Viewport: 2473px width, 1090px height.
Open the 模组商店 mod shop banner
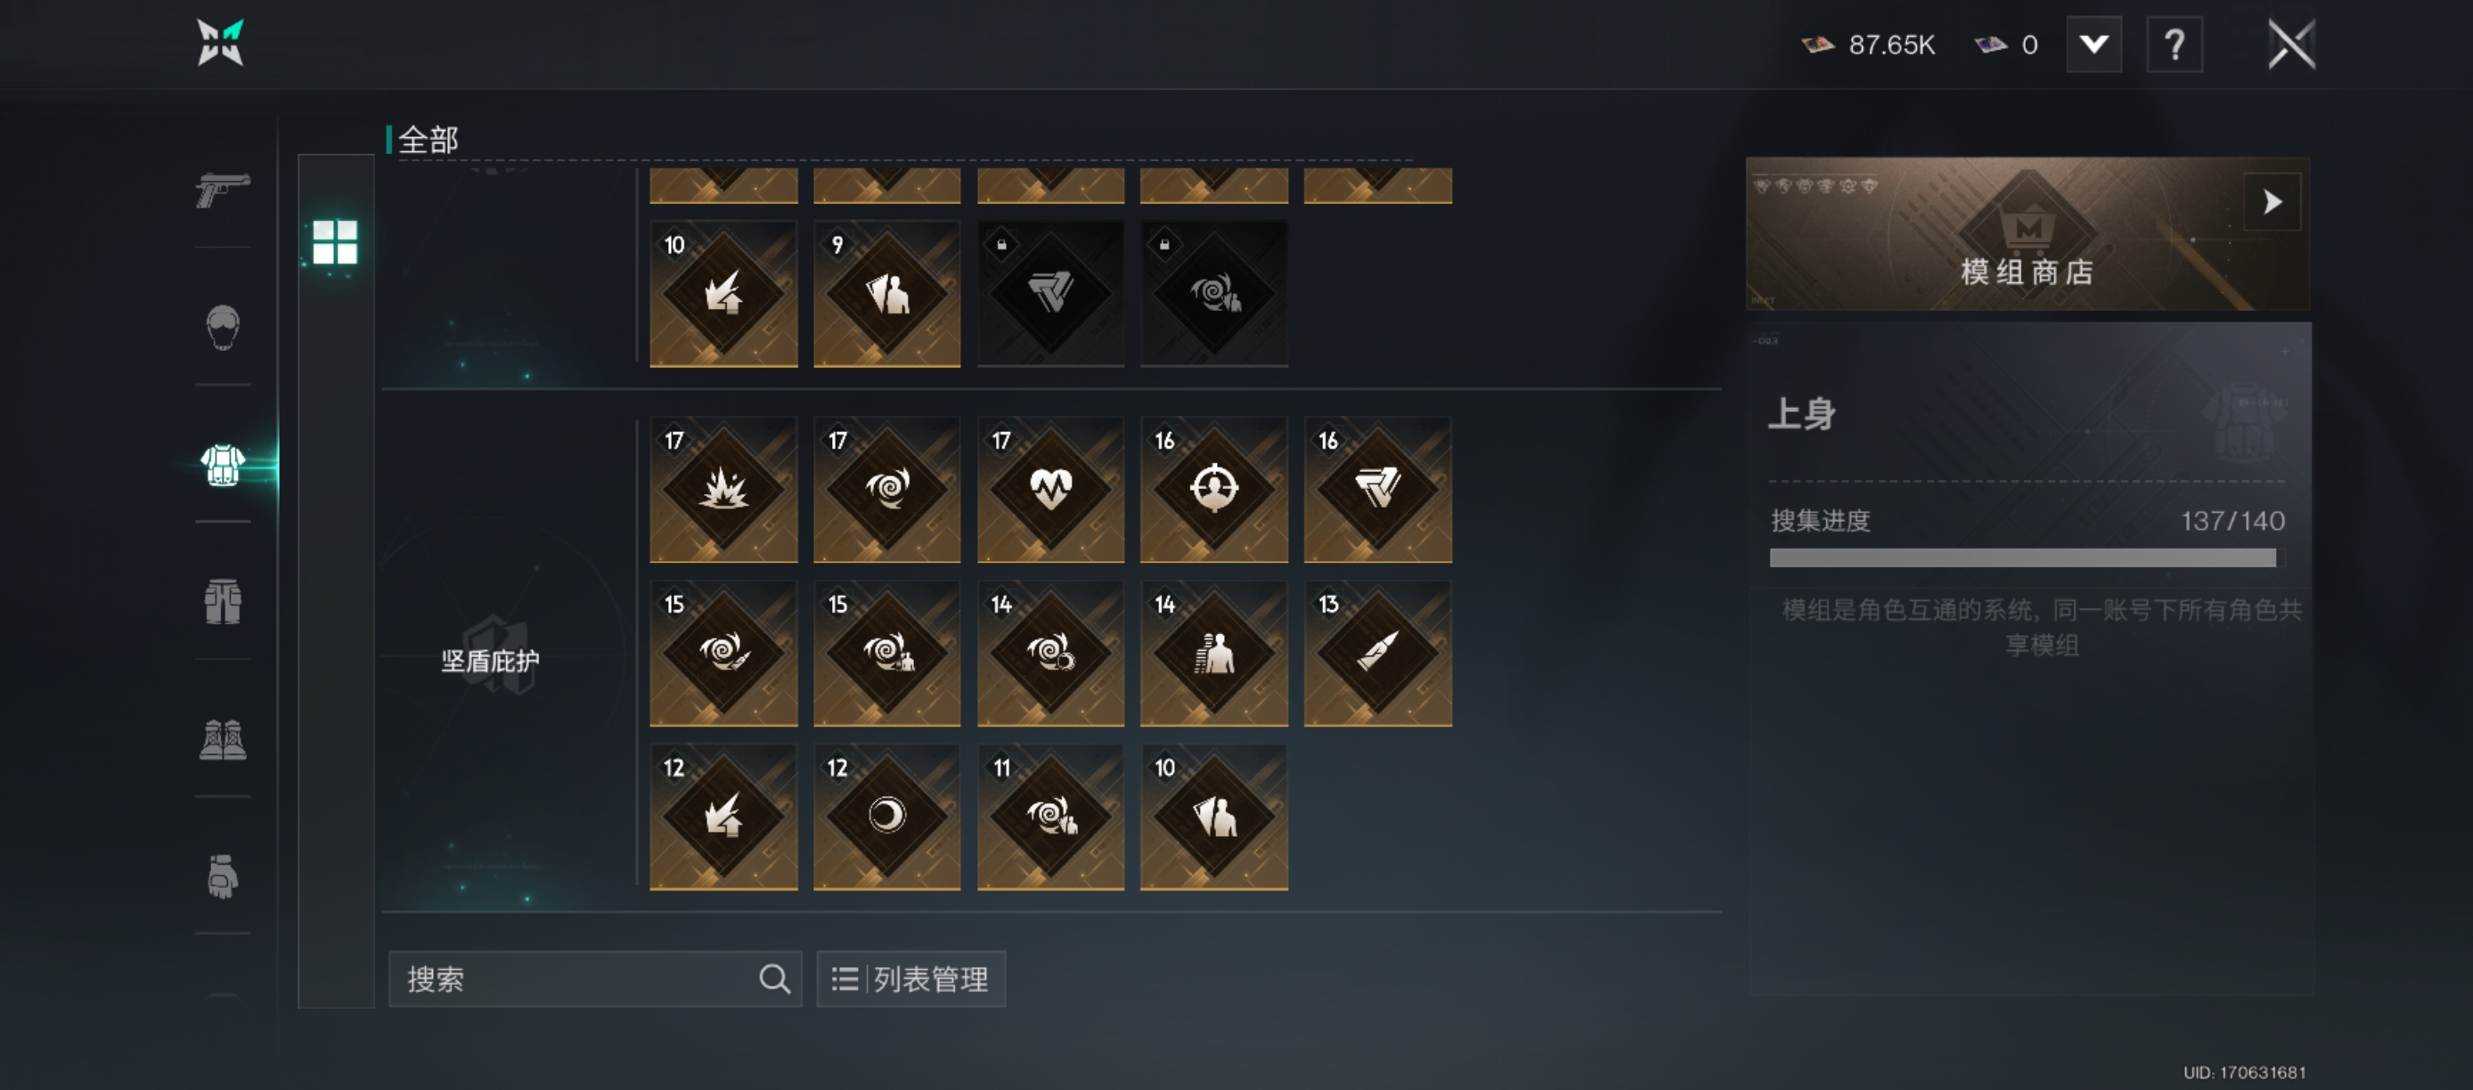(2028, 233)
